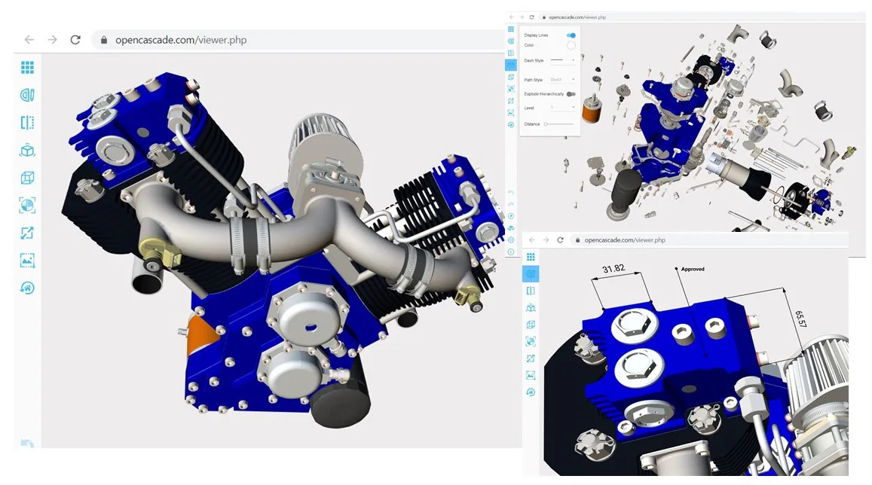Pick the line Color circle swatch
Viewport: 872px width, 485px height.
coord(571,45)
